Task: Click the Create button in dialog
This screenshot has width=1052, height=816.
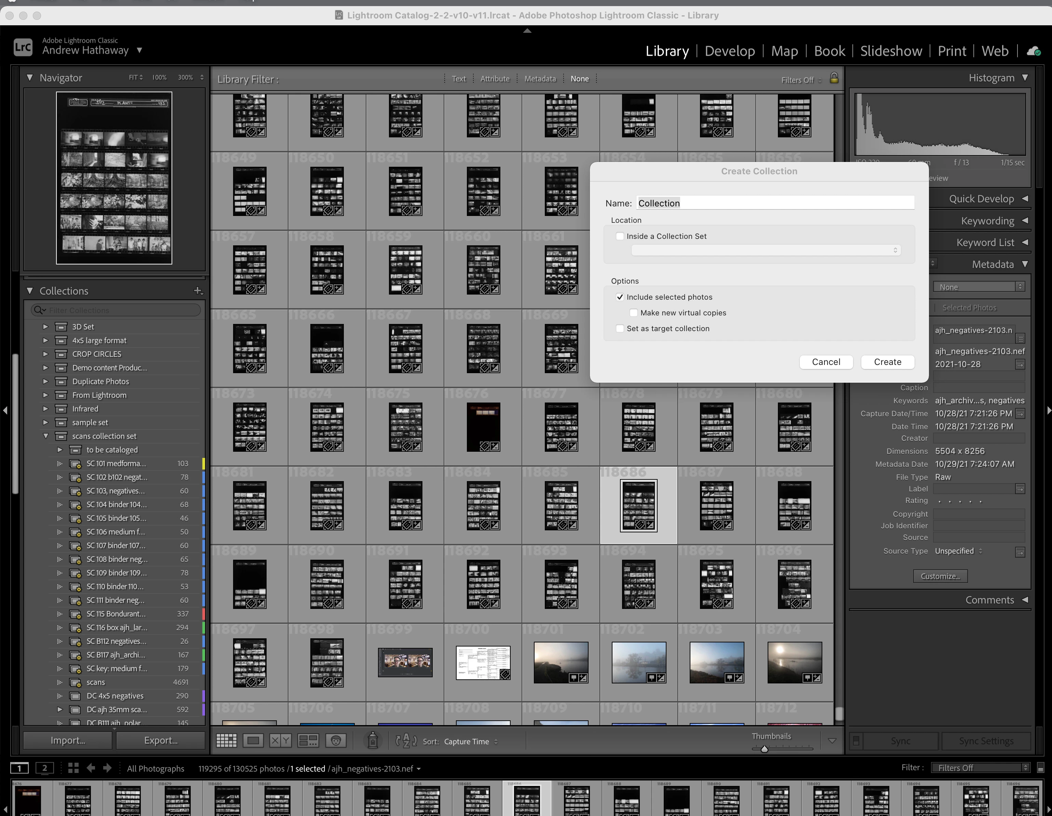Action: [x=887, y=362]
